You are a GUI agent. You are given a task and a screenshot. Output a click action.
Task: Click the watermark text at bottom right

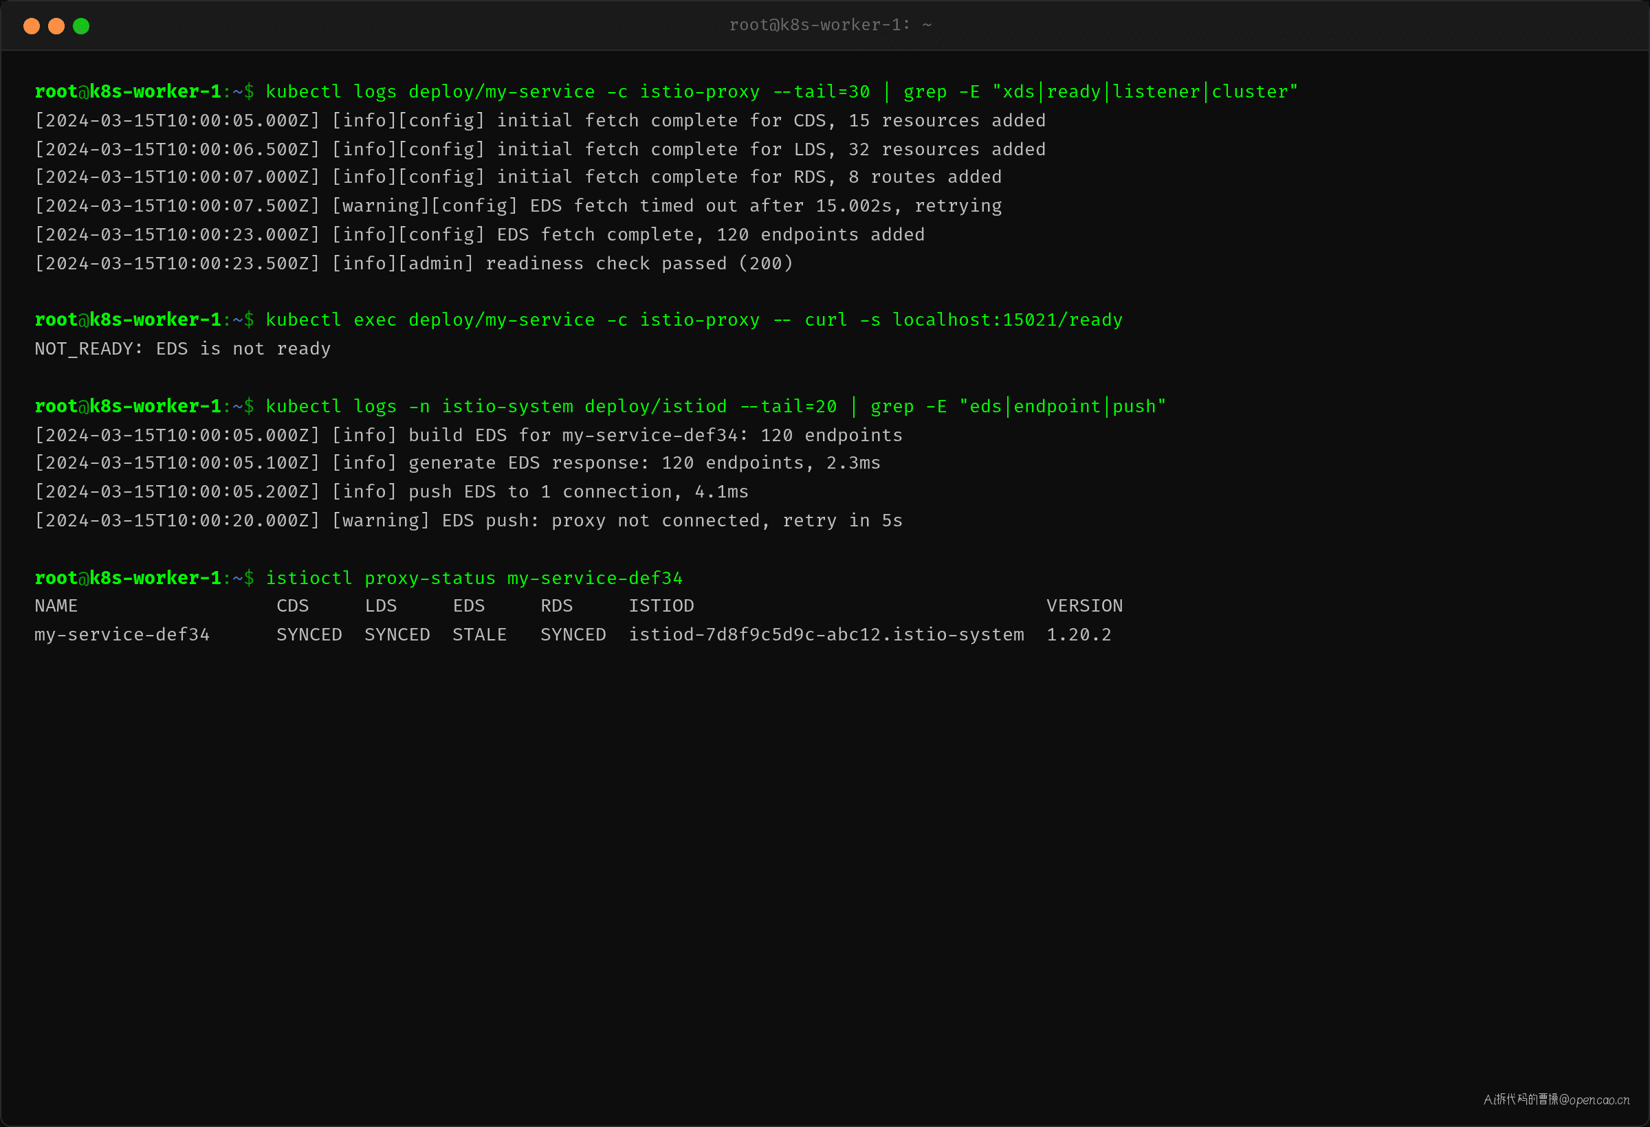point(1556,1100)
